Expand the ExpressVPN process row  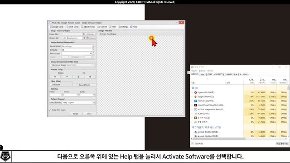[x=192, y=92]
